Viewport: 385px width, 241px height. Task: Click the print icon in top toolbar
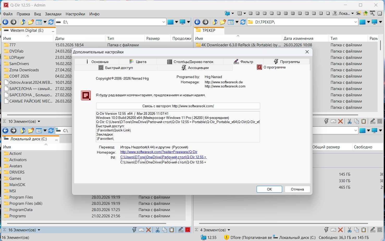coord(358,13)
